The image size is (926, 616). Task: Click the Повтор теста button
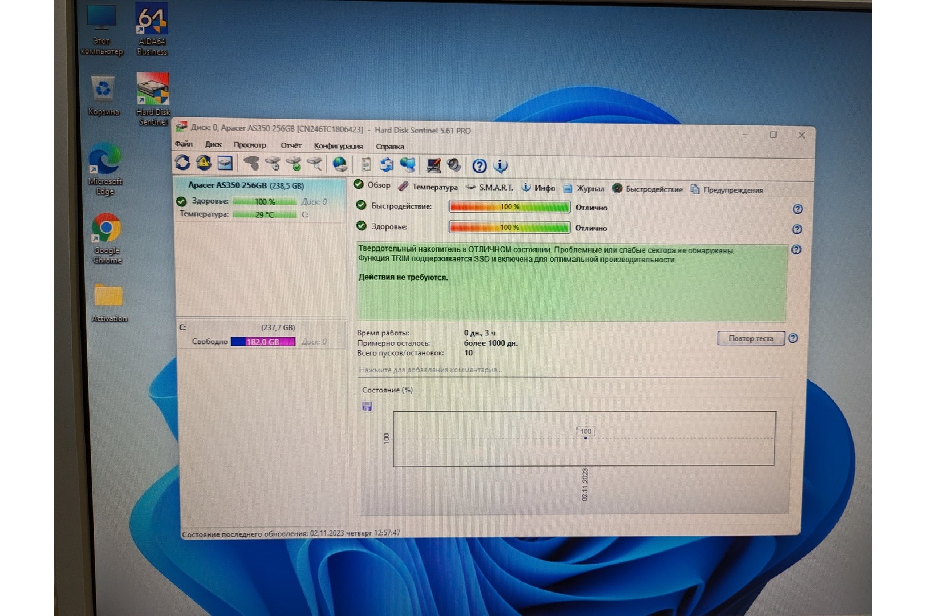(751, 338)
